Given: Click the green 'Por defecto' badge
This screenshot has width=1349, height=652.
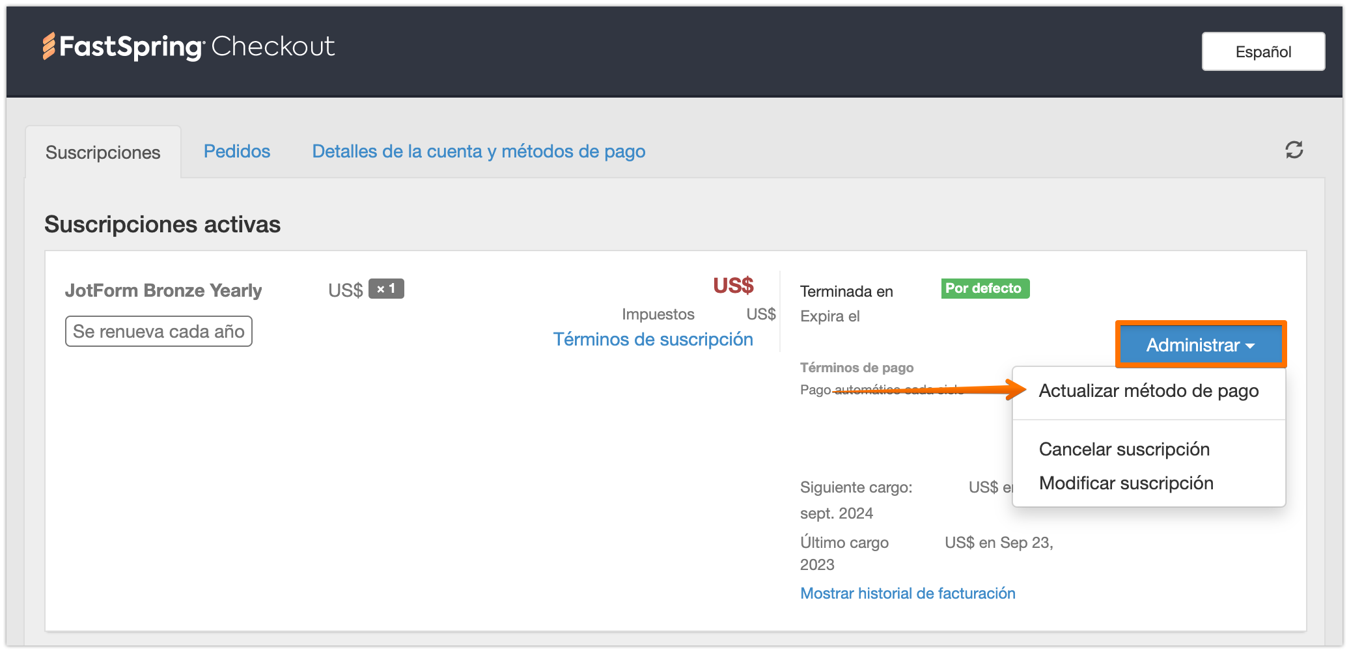Looking at the screenshot, I should tap(985, 288).
